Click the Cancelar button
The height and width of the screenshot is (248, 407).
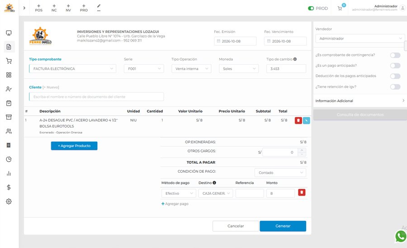pyautogui.click(x=236, y=226)
